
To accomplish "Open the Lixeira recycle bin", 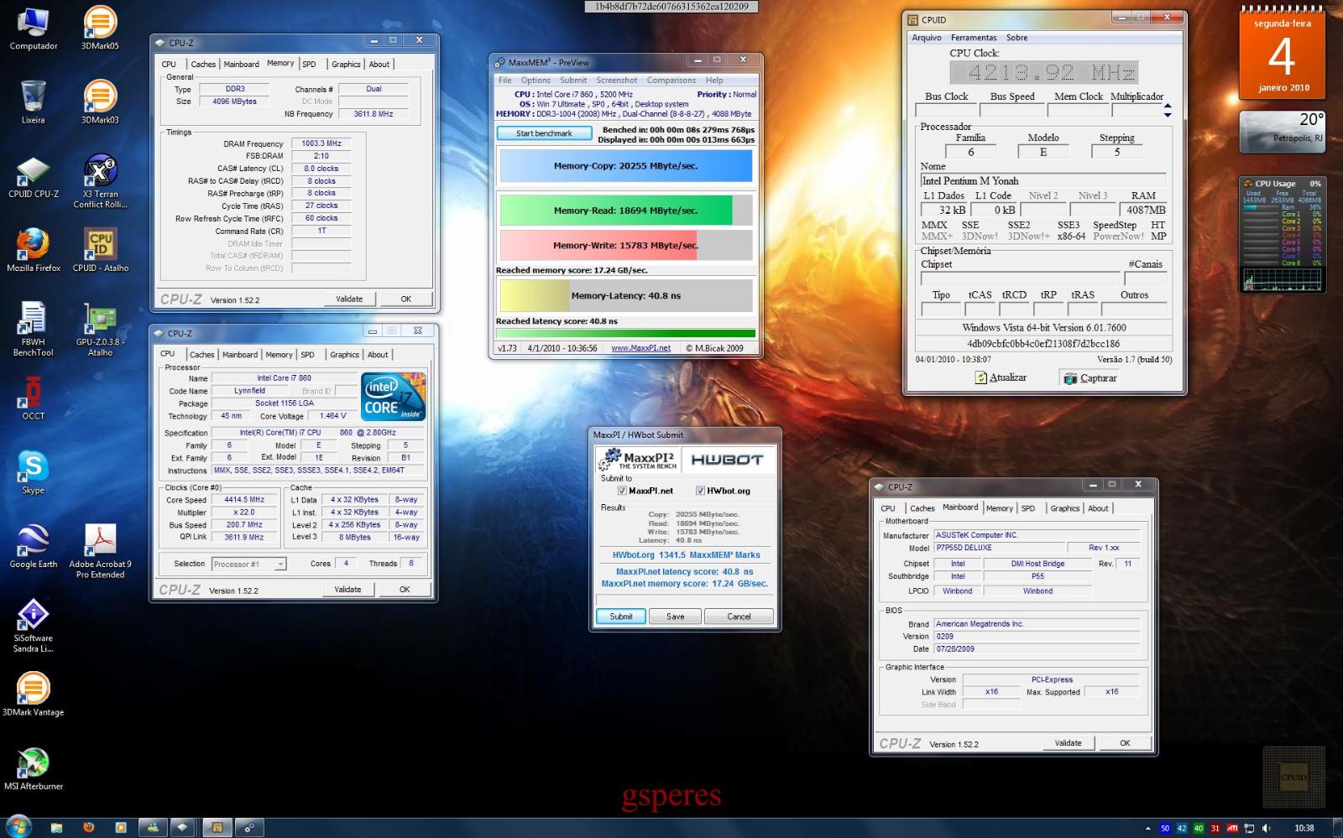I will 34,101.
